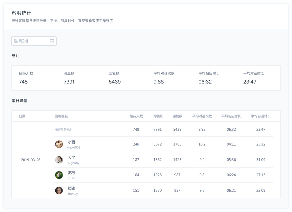Click the 接待人数 table column header
Viewport: 292px width, 212px height.
(136, 116)
